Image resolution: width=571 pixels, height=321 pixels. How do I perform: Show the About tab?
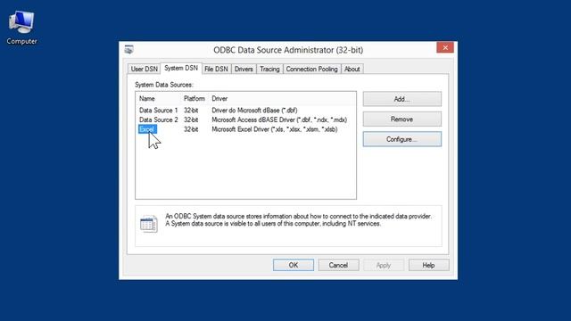coord(352,70)
